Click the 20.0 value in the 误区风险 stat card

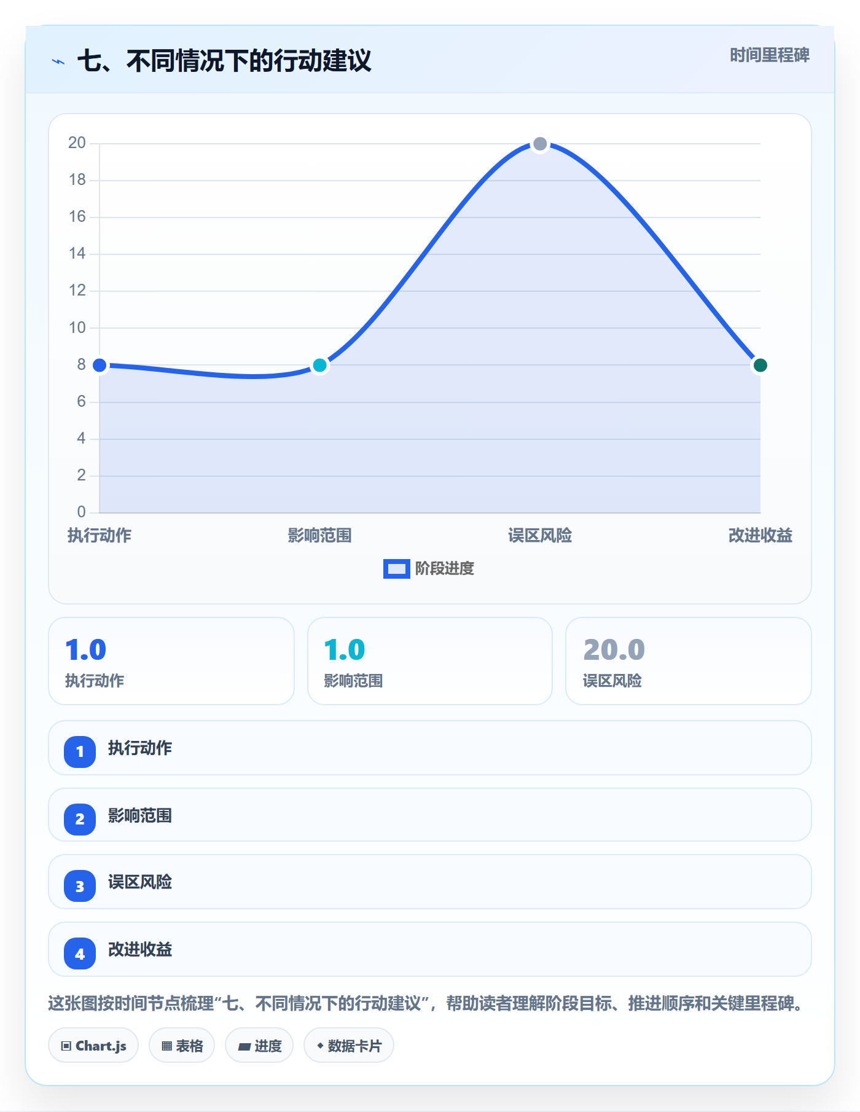click(614, 650)
